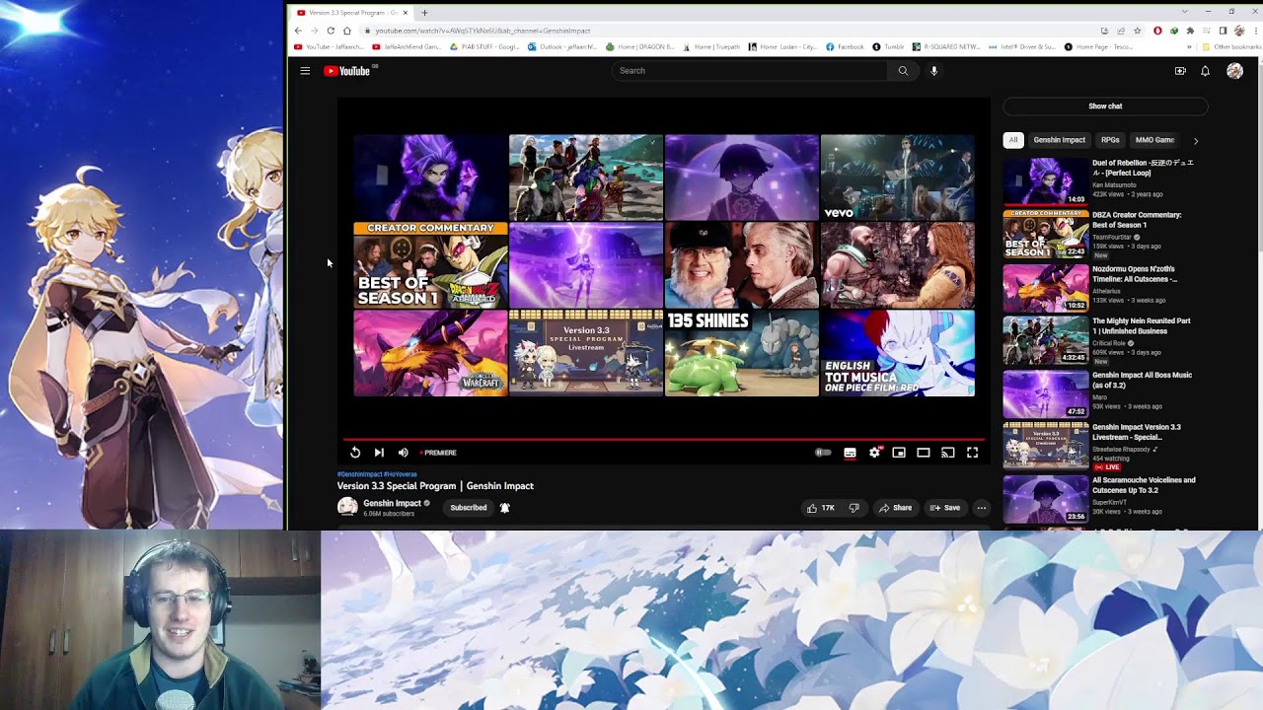
Task: Click the vevo end-screen thumbnail
Action: (898, 177)
